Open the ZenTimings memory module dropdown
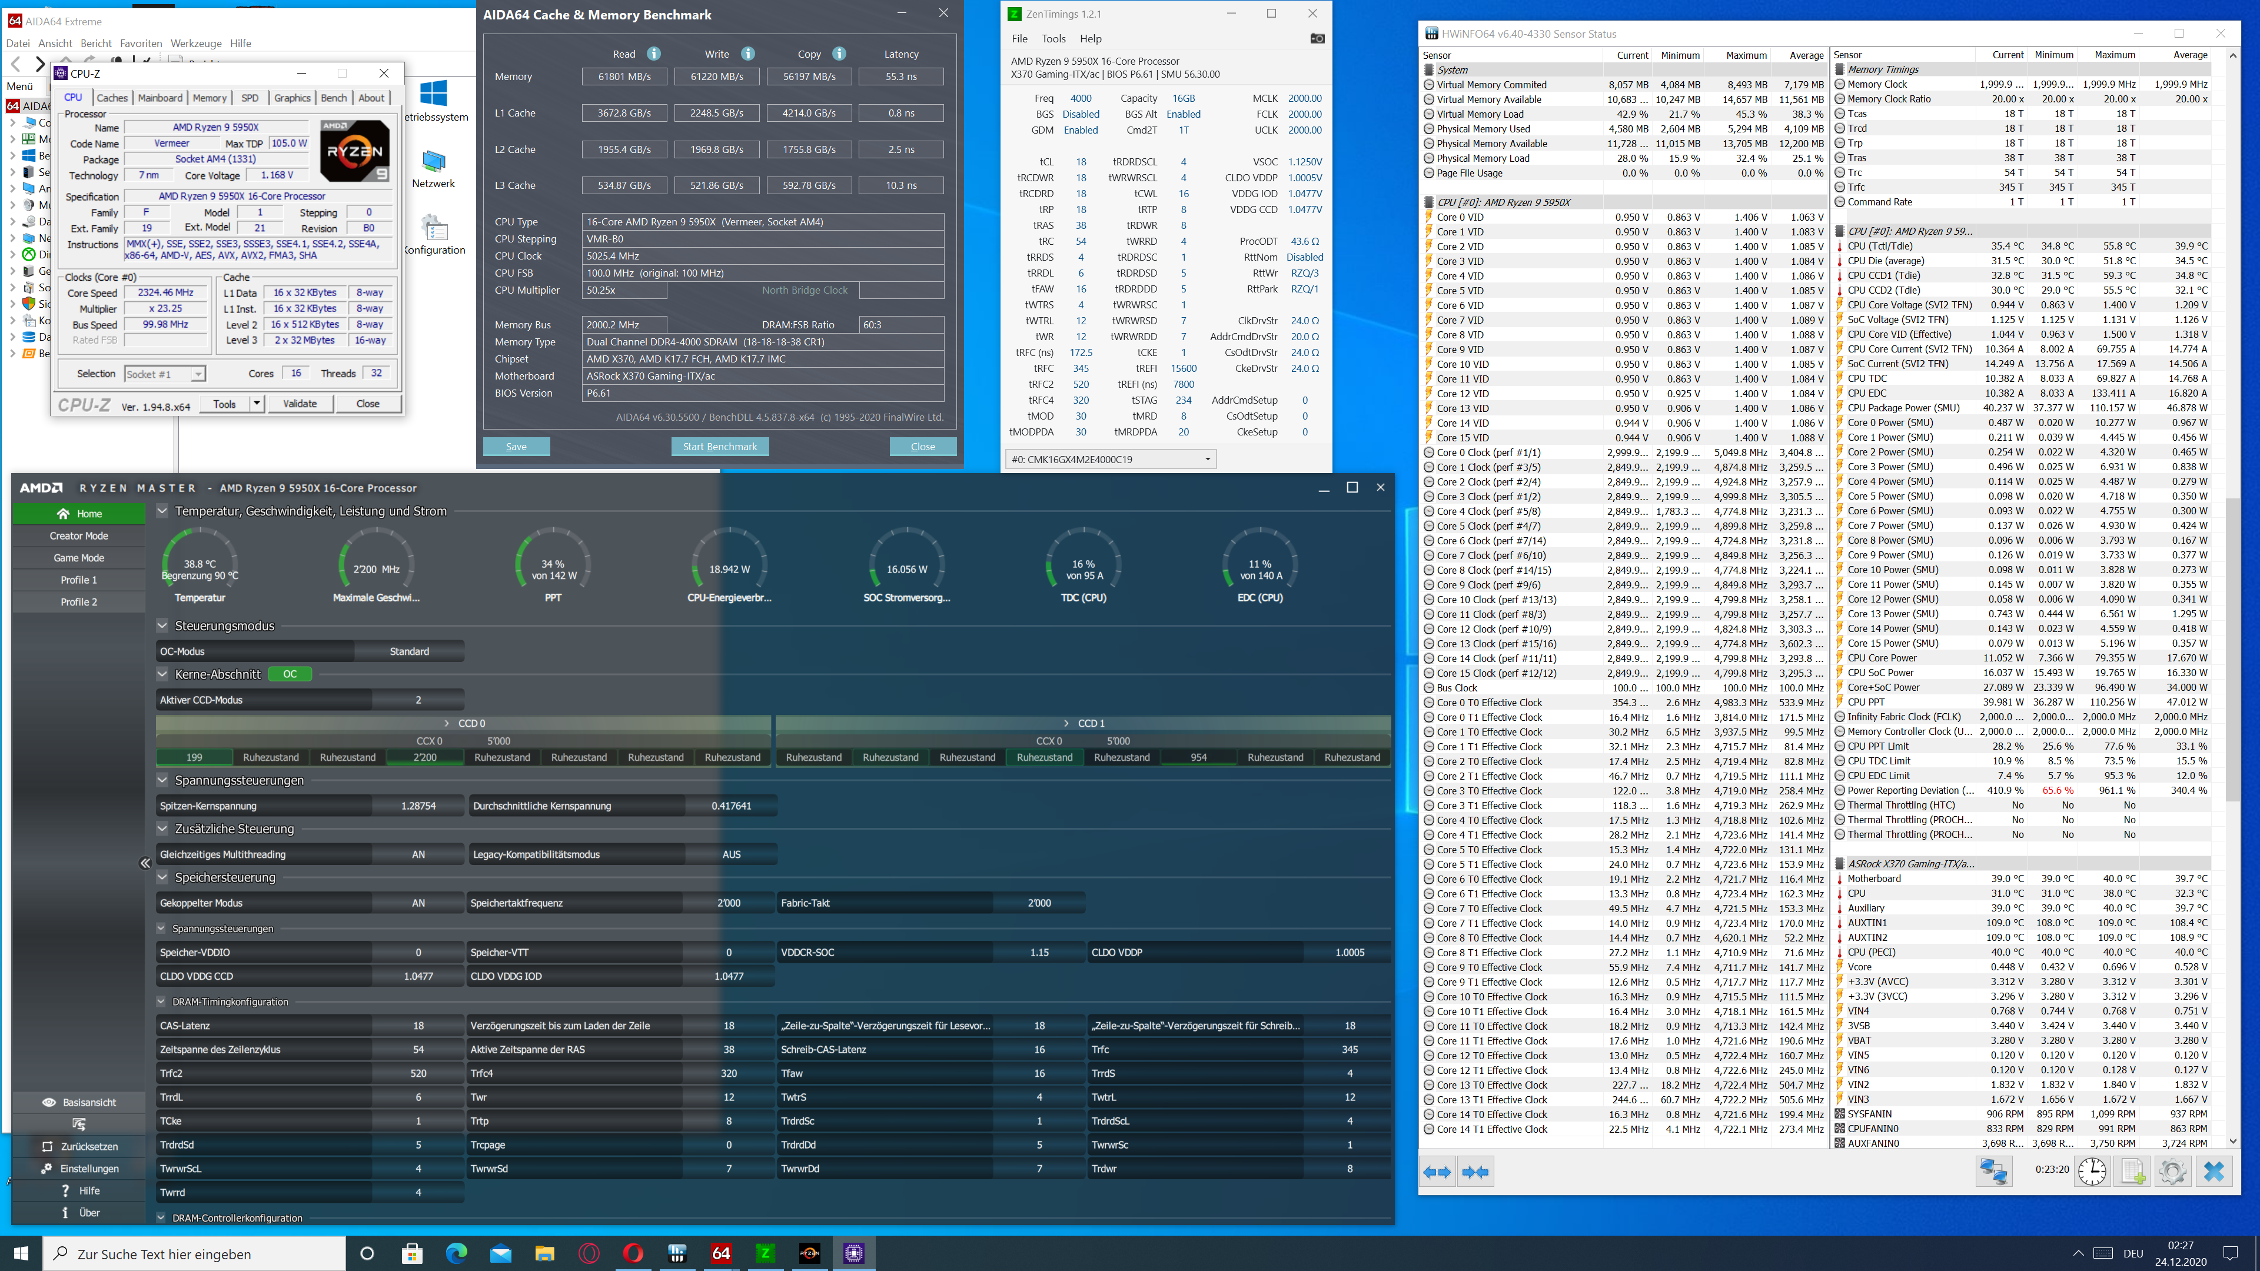The image size is (2260, 1271). coord(1207,459)
